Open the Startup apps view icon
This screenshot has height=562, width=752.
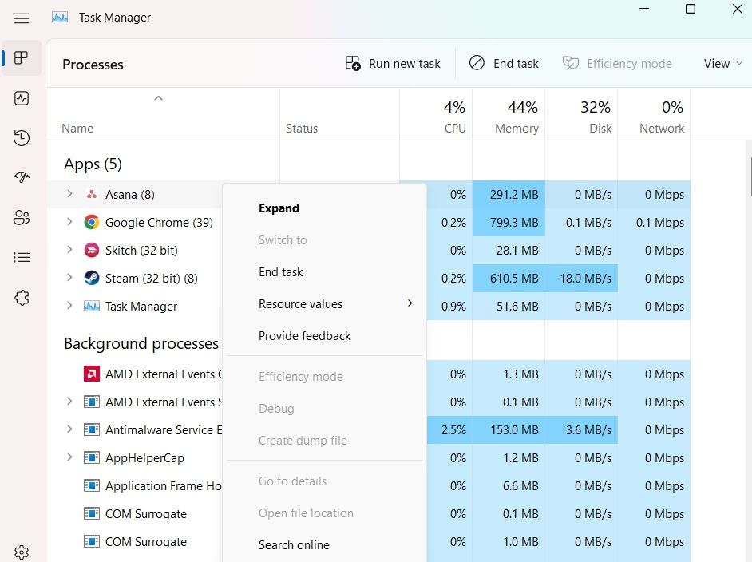[x=22, y=177]
